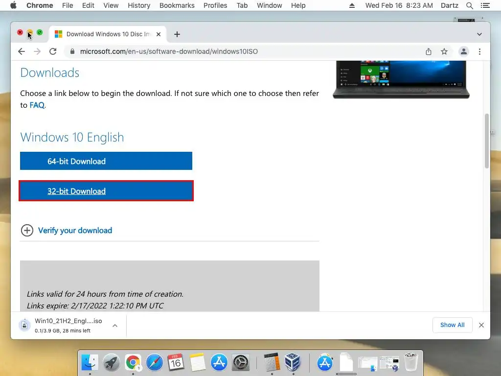The image size is (501, 376).
Task: Open the File menu
Action: tap(68, 5)
